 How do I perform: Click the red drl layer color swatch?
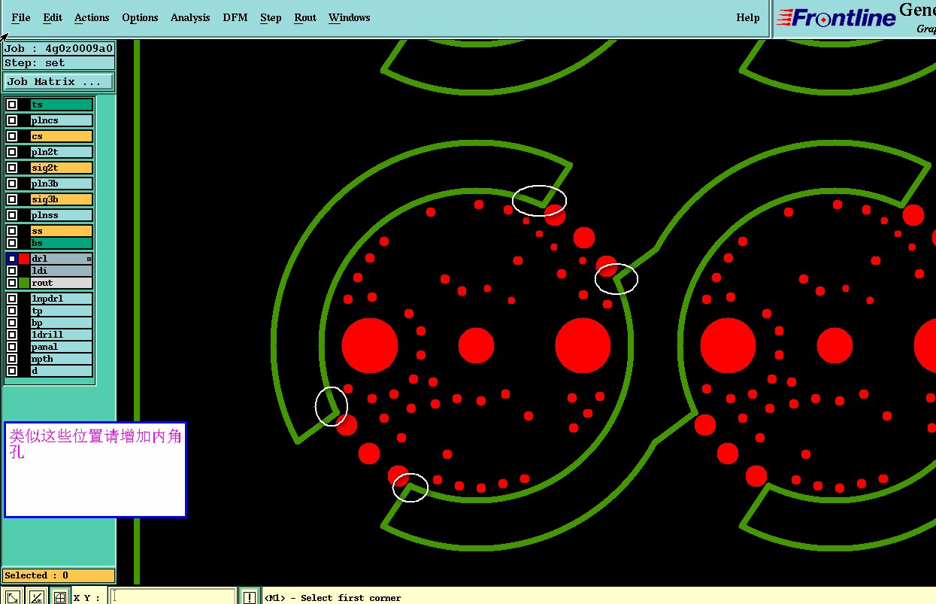[x=24, y=259]
